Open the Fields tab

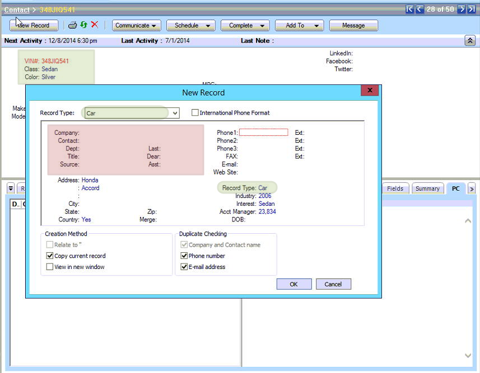tap(395, 188)
